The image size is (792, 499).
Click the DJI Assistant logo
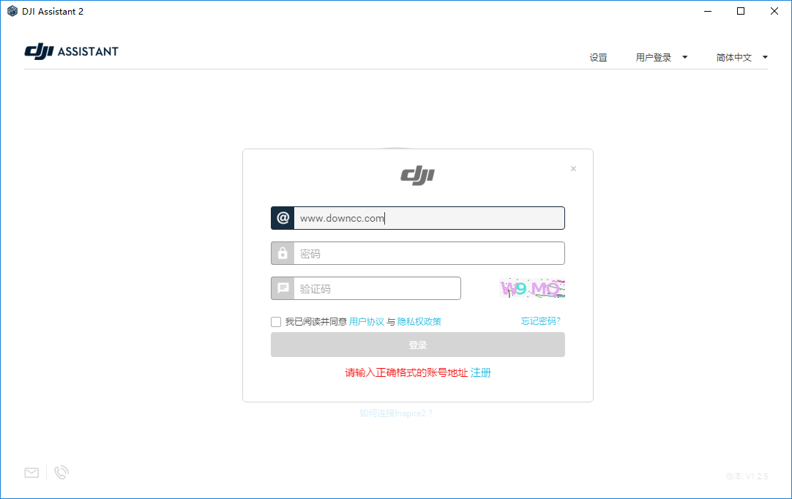71,51
